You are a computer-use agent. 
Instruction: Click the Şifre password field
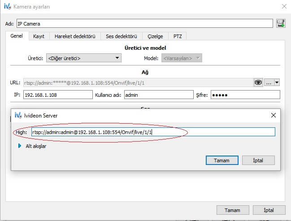(245, 95)
